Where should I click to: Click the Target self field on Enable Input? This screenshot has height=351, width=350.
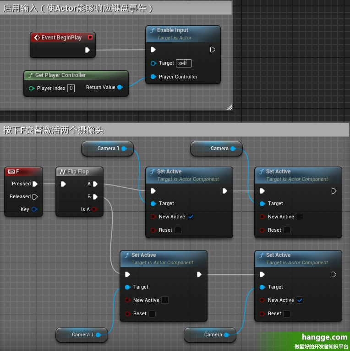point(183,63)
